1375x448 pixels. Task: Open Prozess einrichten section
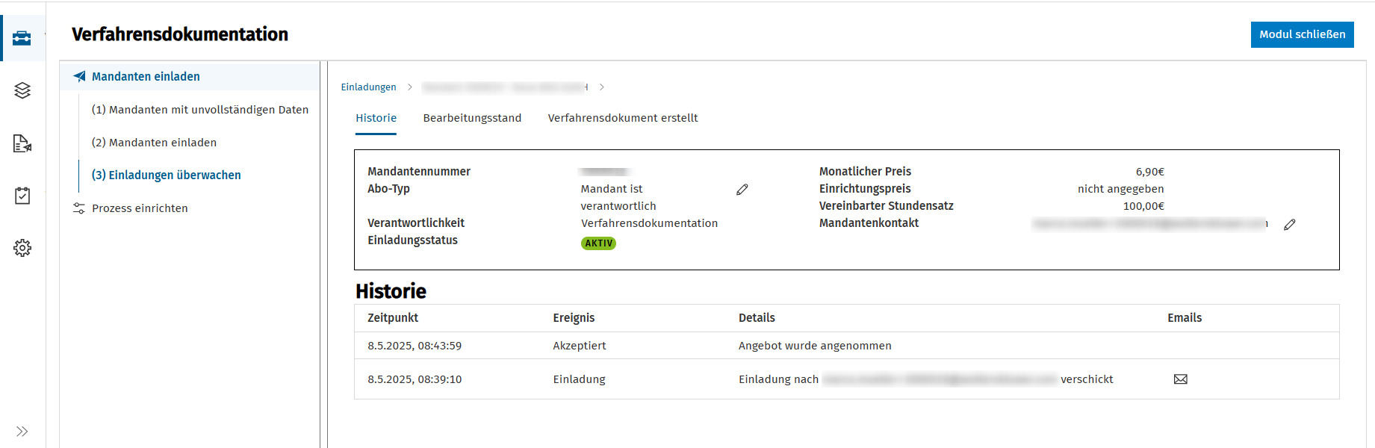pyautogui.click(x=140, y=208)
